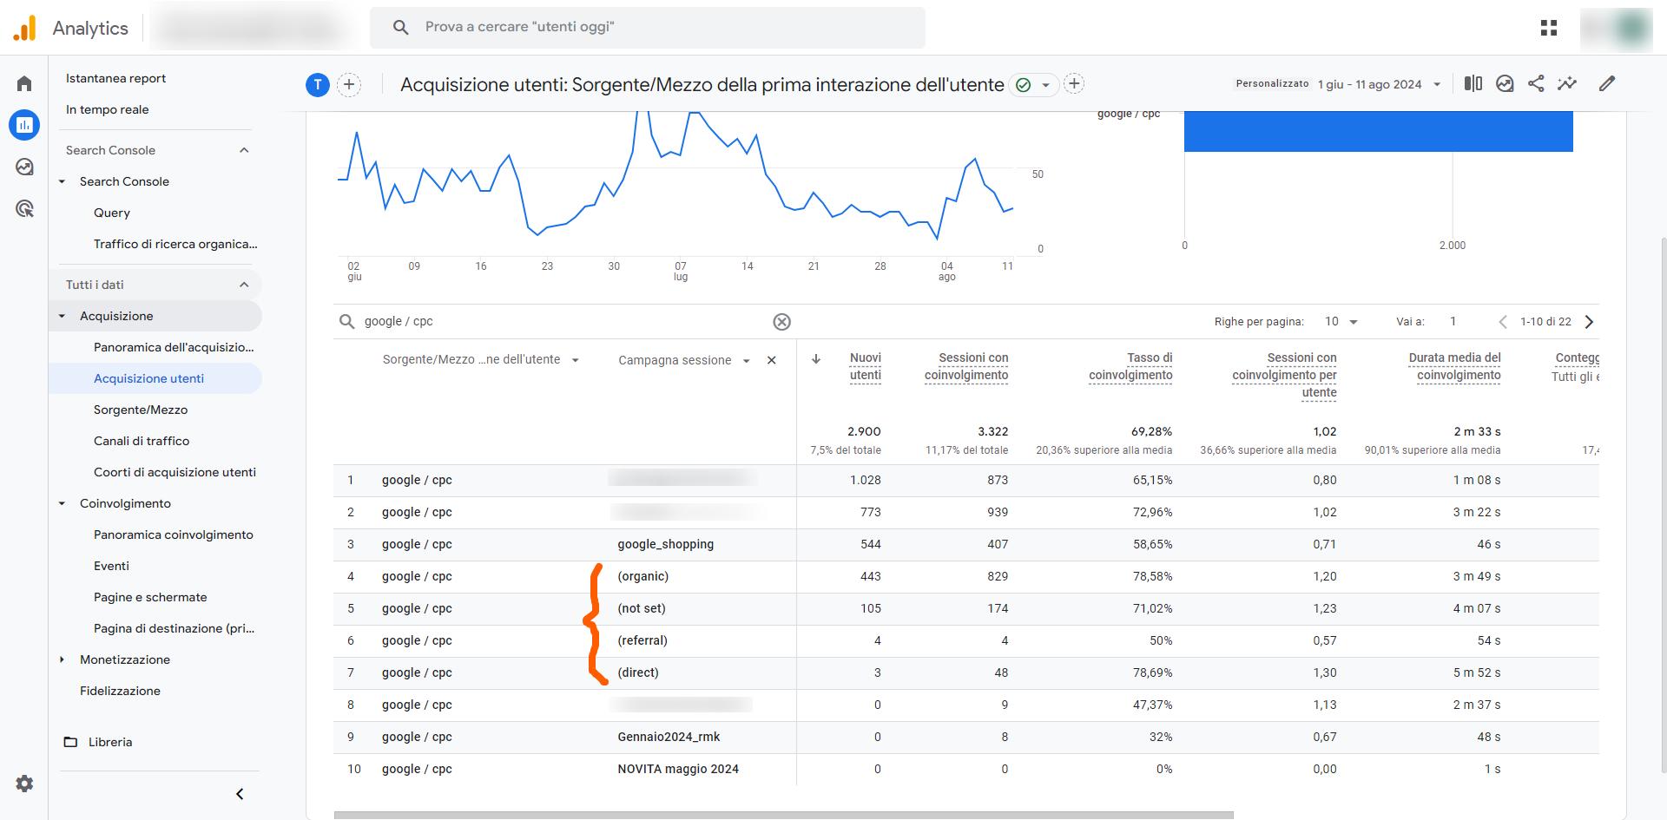Open the Explore icon in left rail
1667x820 pixels.
point(24,167)
